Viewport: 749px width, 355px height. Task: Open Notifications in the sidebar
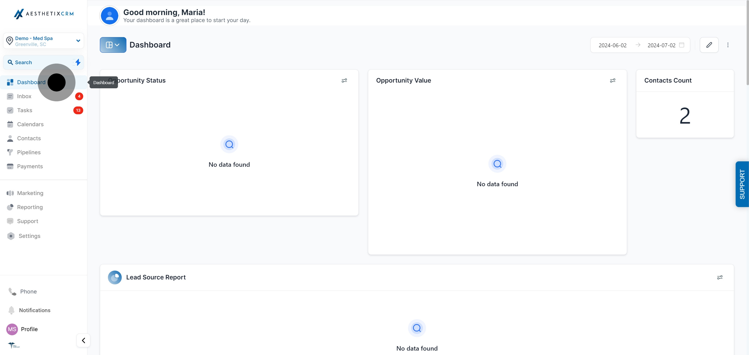click(35, 310)
